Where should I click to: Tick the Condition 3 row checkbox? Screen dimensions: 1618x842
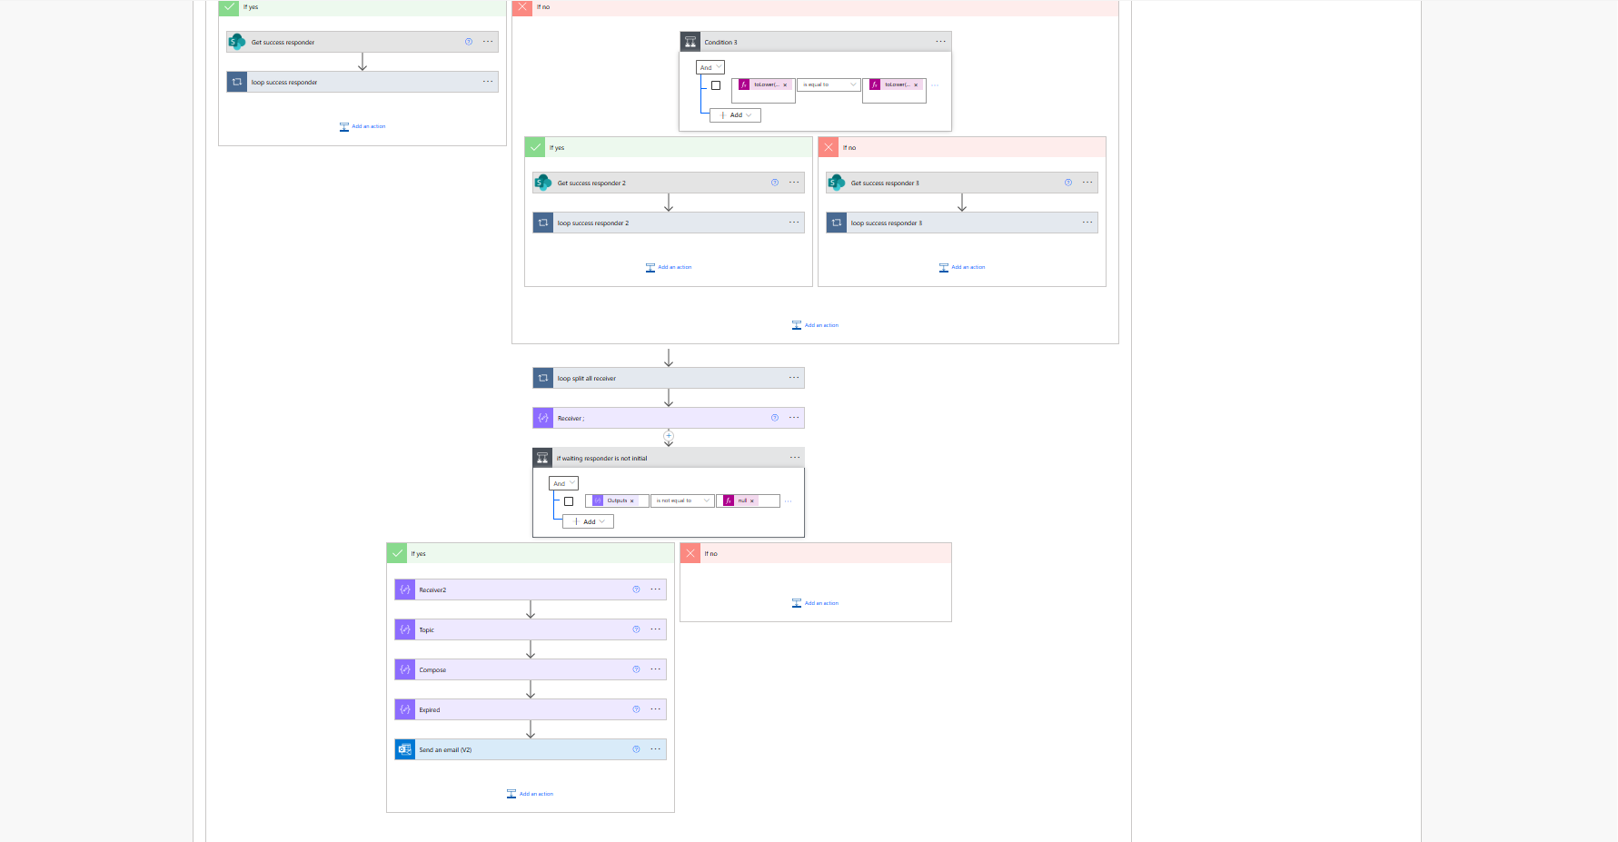click(x=716, y=85)
